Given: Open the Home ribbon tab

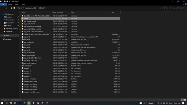Looking at the screenshot, I should click(10, 4).
